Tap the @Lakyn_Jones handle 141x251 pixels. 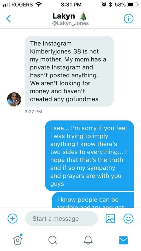click(x=70, y=23)
